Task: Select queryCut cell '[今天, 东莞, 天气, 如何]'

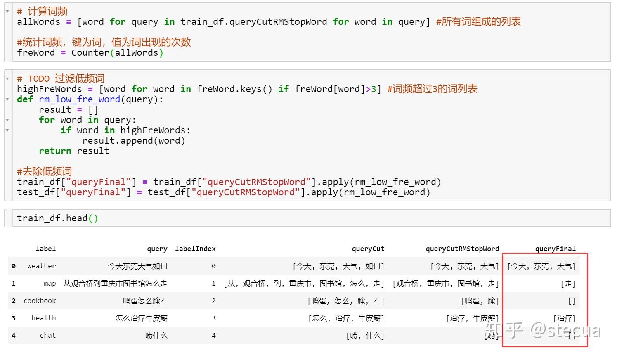Action: 338,266
